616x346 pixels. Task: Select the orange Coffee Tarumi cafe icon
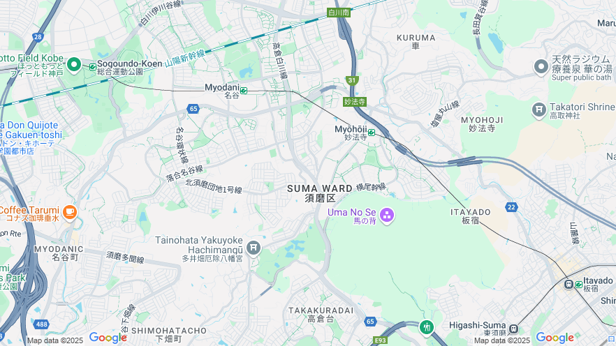pos(70,213)
